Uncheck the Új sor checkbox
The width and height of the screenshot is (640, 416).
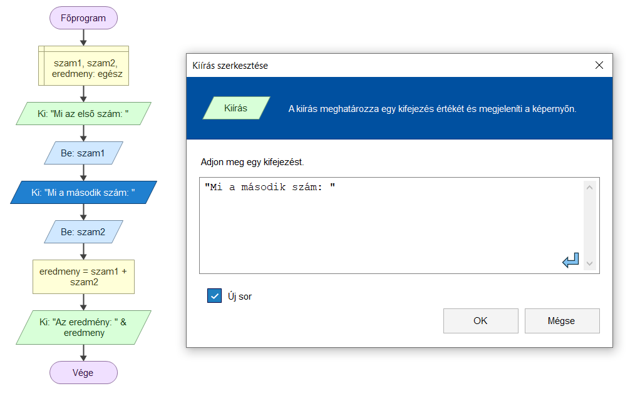coord(214,296)
